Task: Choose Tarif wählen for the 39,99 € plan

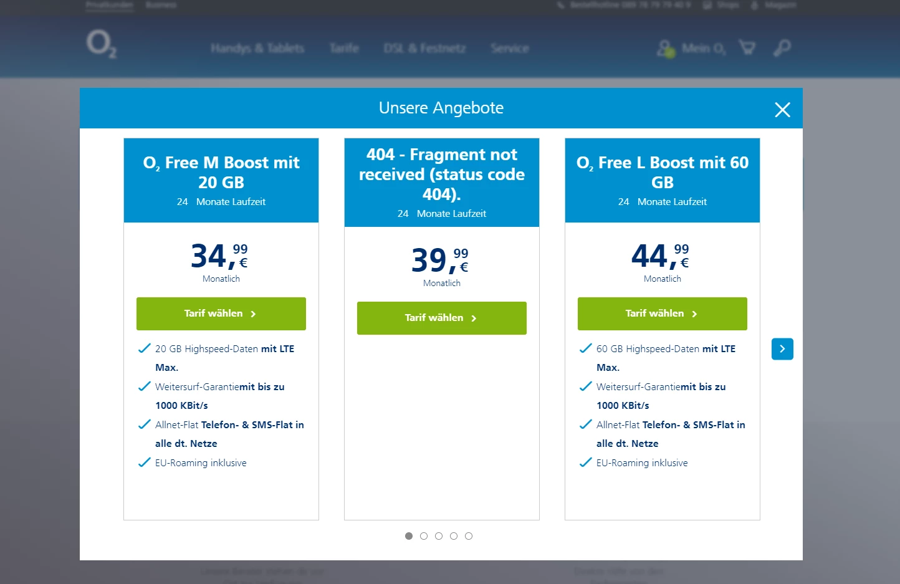Action: tap(442, 318)
